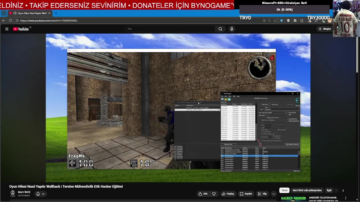Click Cheat Engine open process icon in video
Image resolution: width=360 pixels, height=202 pixels.
click(222, 99)
